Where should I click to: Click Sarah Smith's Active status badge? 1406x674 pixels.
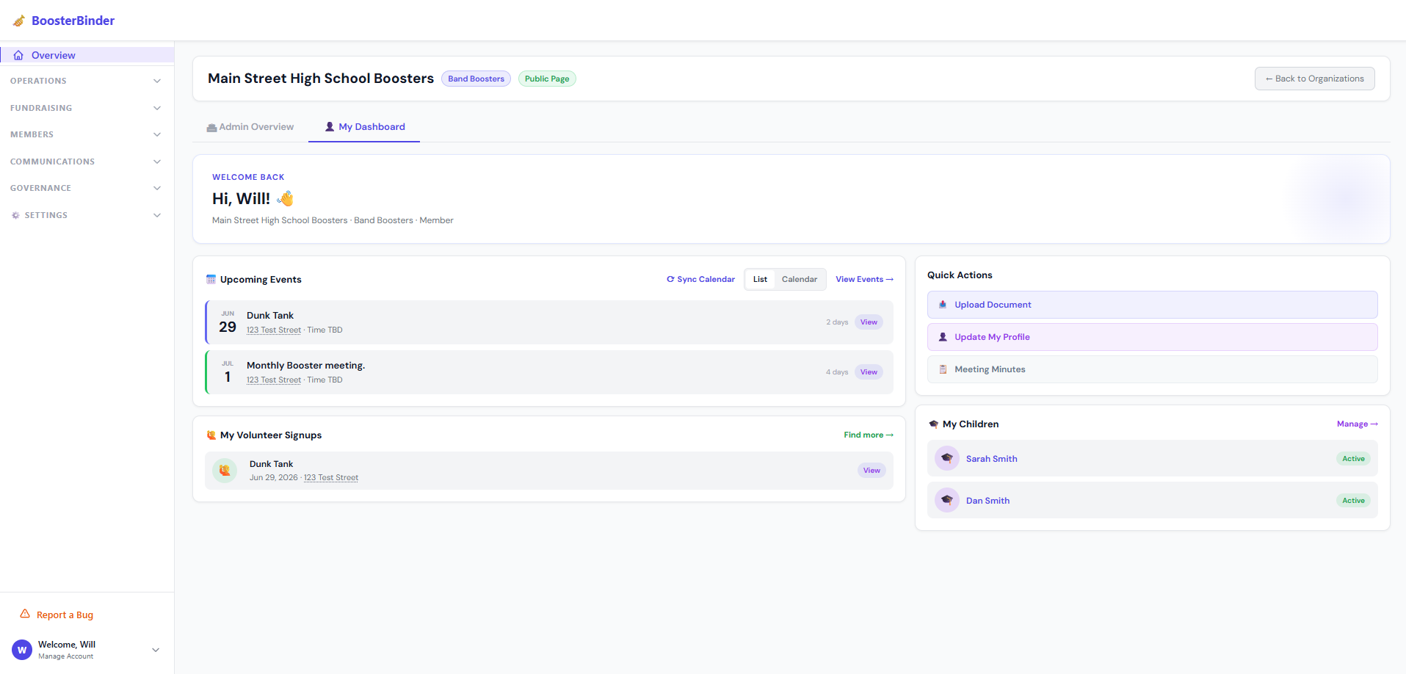point(1353,459)
